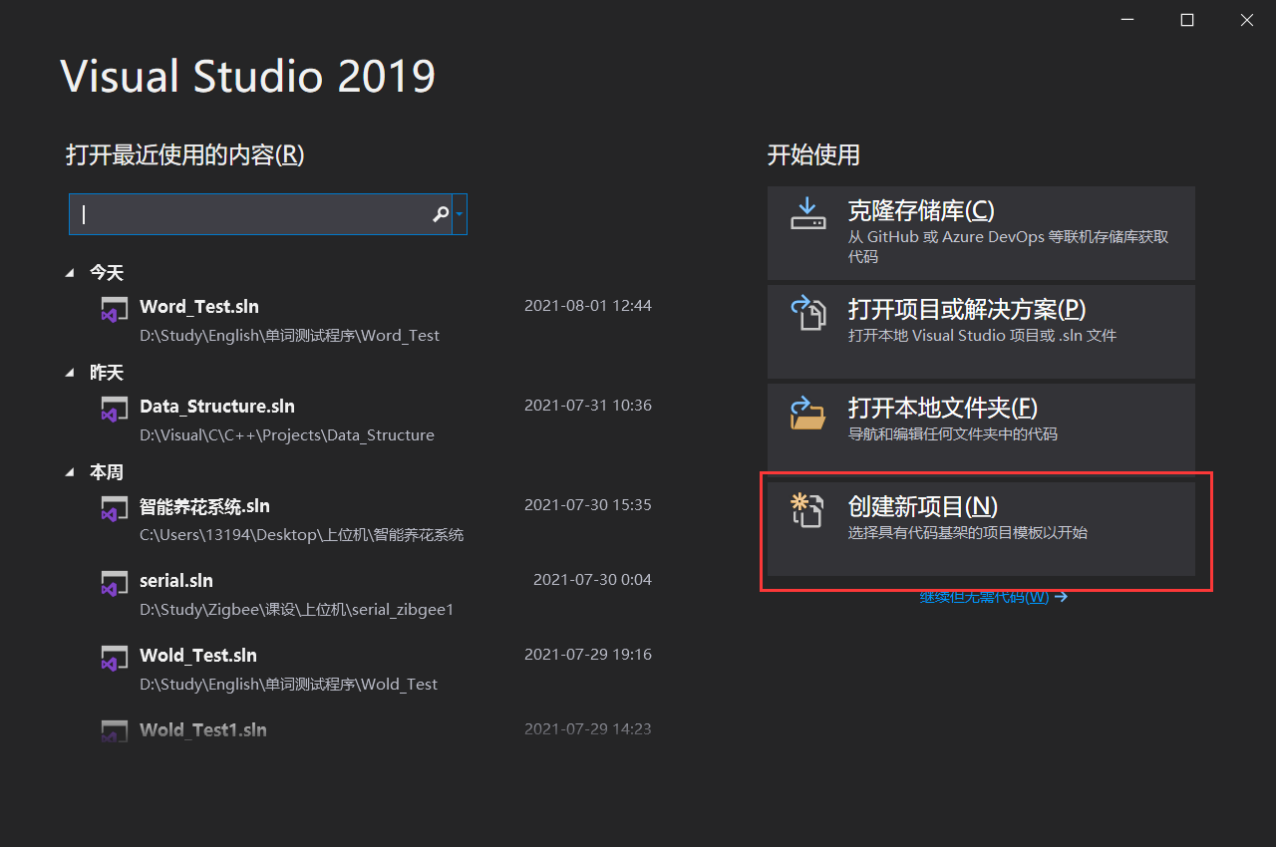Collapse the 昨天 group

(70, 373)
